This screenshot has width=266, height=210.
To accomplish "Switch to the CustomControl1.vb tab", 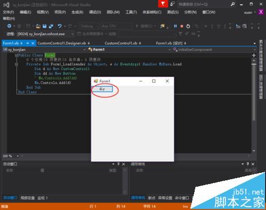I will pyautogui.click(x=121, y=43).
